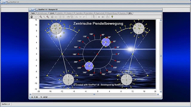Click the '0°' label on the circle

[x=118, y=54]
